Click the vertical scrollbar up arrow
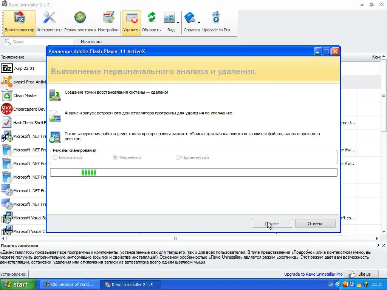The height and width of the screenshot is (290, 387). 384,57
